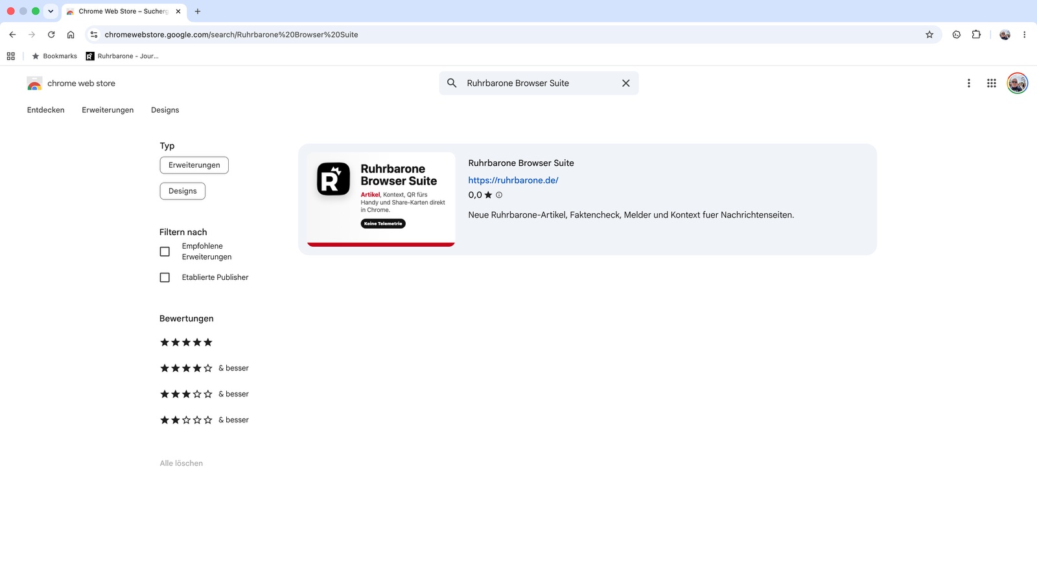Click the extension description text
The width and height of the screenshot is (1037, 583).
pos(631,215)
